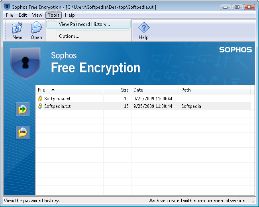The height and width of the screenshot is (207, 259).
Task: Maximize the Sophos Free Encryption window
Action: point(237,7)
